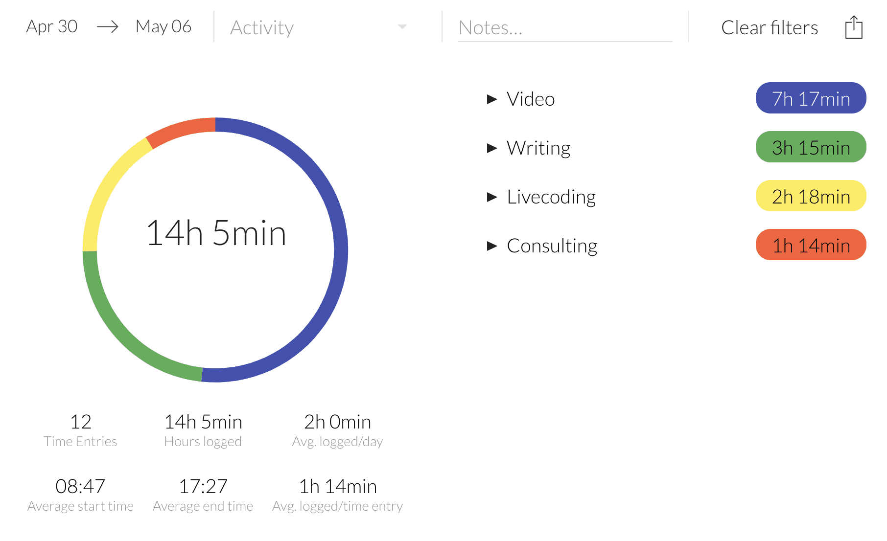Screen dimensions: 887x541
Task: Click the Livecoding activity label
Action: (551, 197)
